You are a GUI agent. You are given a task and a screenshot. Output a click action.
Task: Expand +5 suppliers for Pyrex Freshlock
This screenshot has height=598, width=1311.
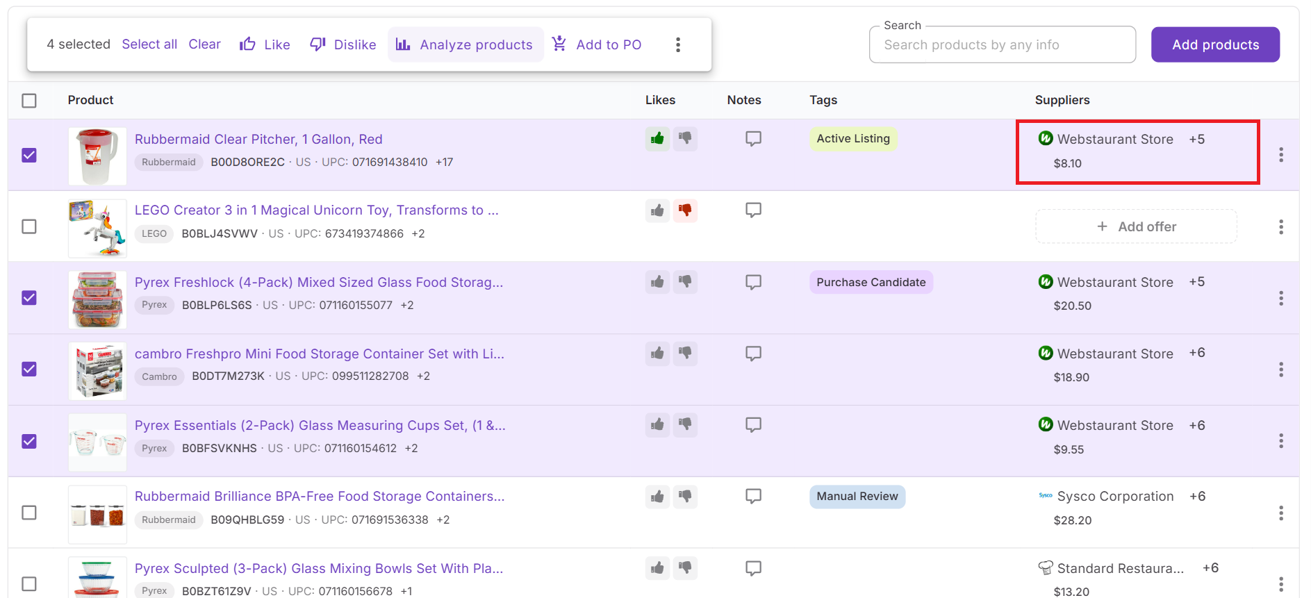tap(1196, 282)
